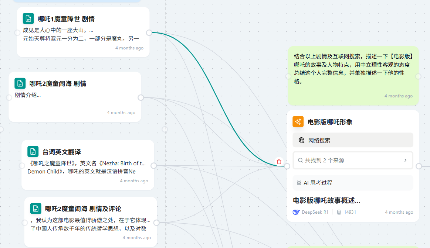Expand the 共找到 2 个来源 chevron arrow

tap(405, 160)
